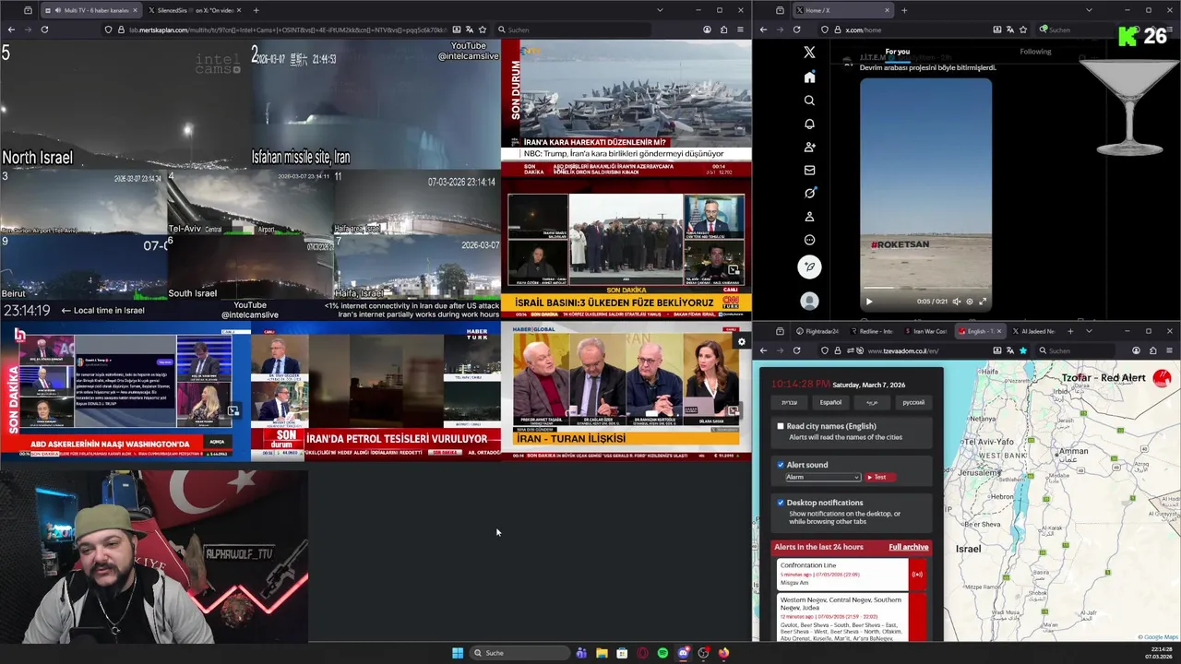Open the Follow people icon in X sidebar
Screen dimensions: 1181x664
[809, 147]
